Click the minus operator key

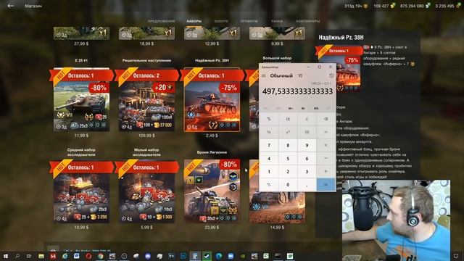pos(326,158)
